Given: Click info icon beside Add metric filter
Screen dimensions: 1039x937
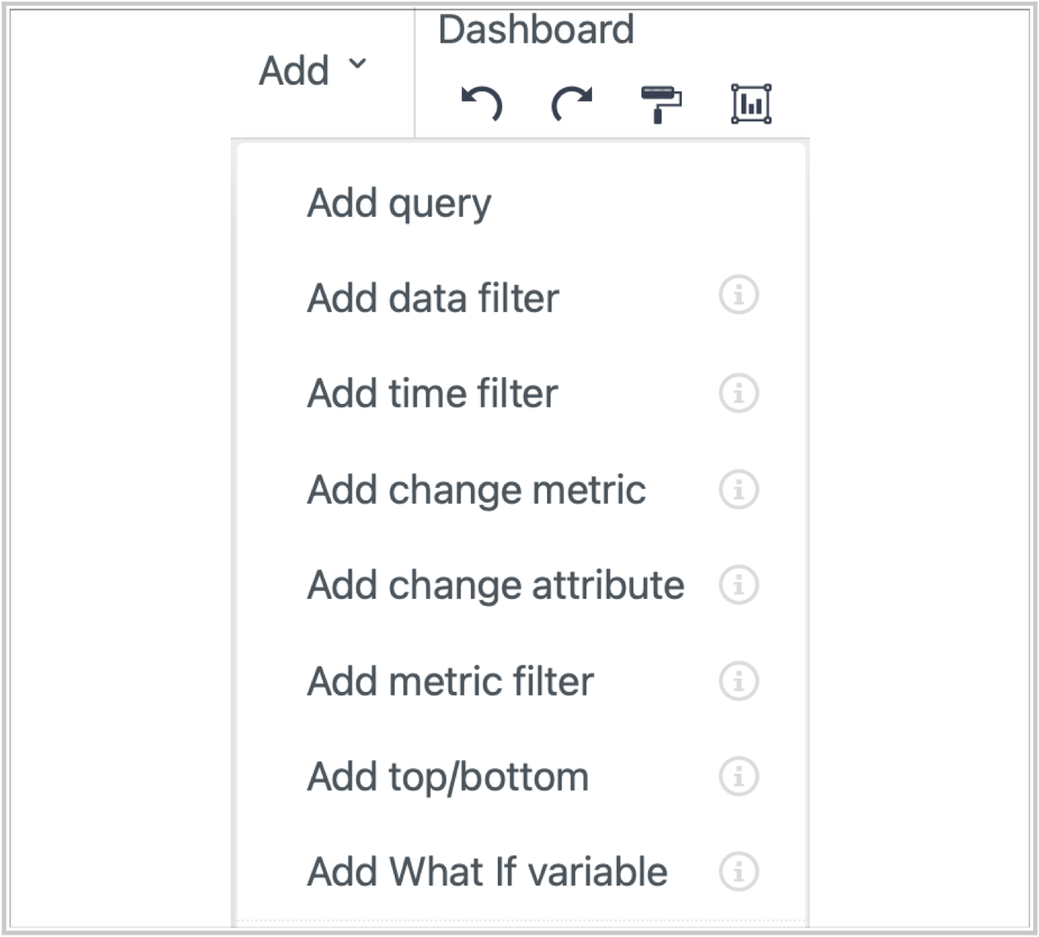Looking at the screenshot, I should (x=739, y=680).
